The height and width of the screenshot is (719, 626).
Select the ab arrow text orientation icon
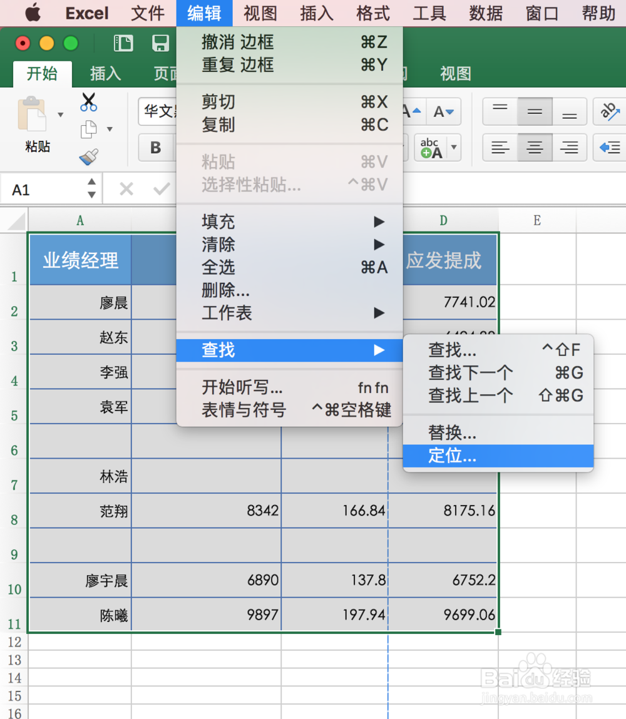[608, 111]
